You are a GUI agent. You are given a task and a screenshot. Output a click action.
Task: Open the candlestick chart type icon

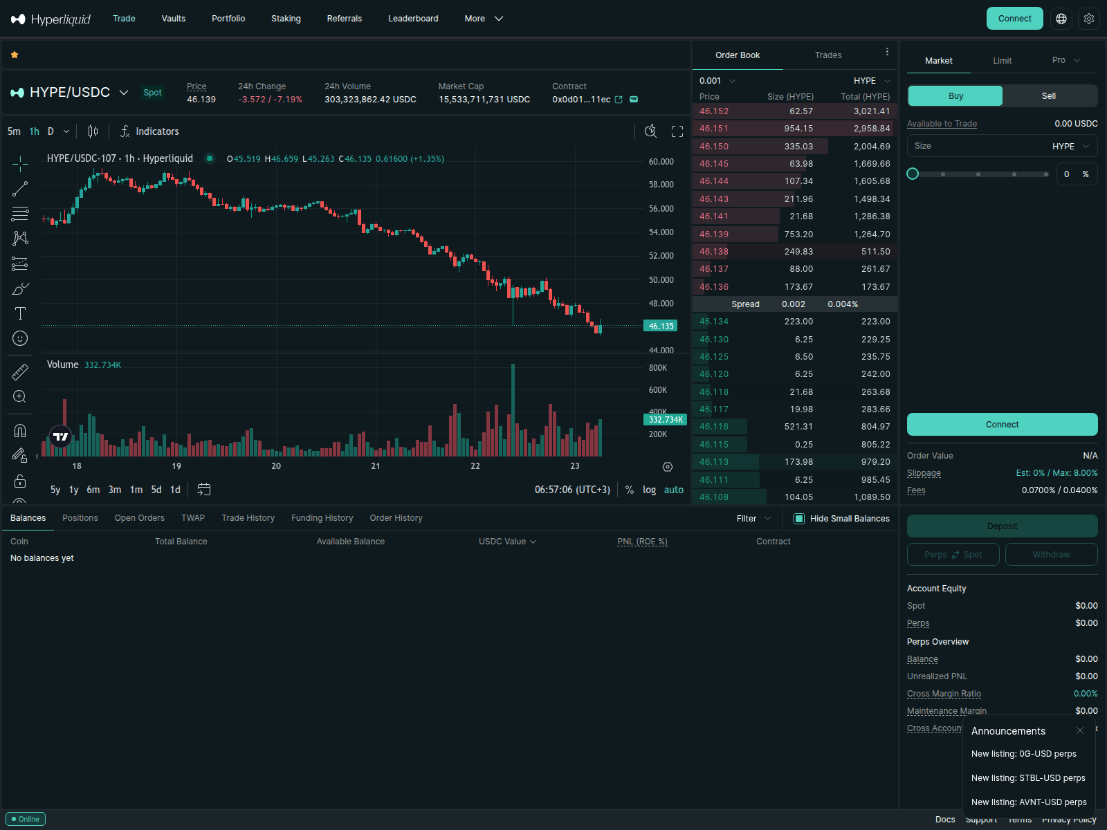pyautogui.click(x=93, y=131)
